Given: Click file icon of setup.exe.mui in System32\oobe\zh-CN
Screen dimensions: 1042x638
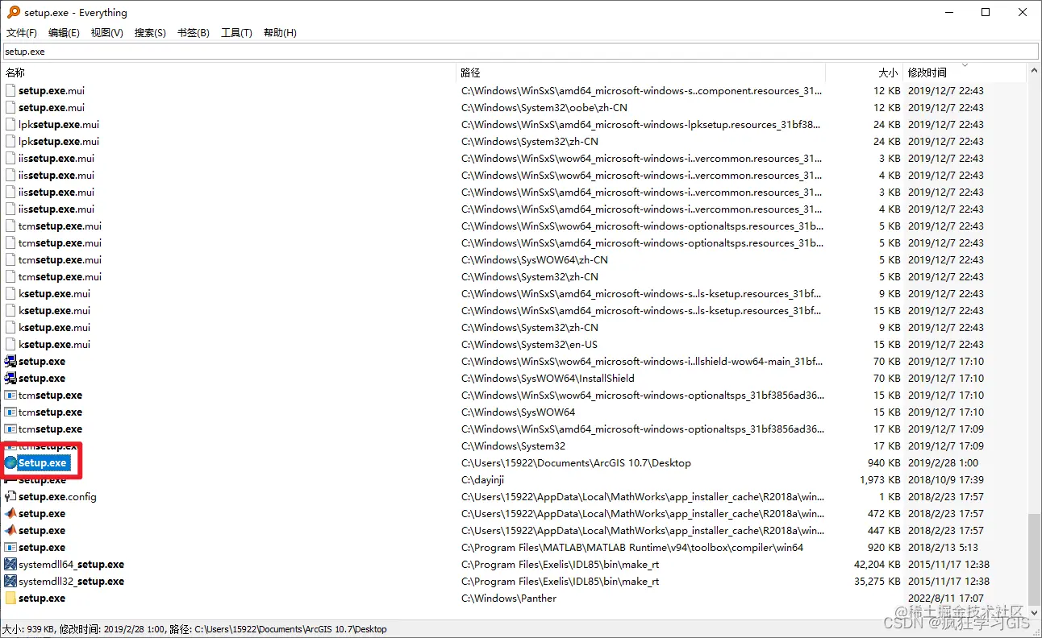Looking at the screenshot, I should [x=10, y=108].
